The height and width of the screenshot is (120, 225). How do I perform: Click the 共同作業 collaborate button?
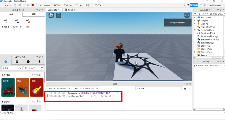click(x=194, y=5)
